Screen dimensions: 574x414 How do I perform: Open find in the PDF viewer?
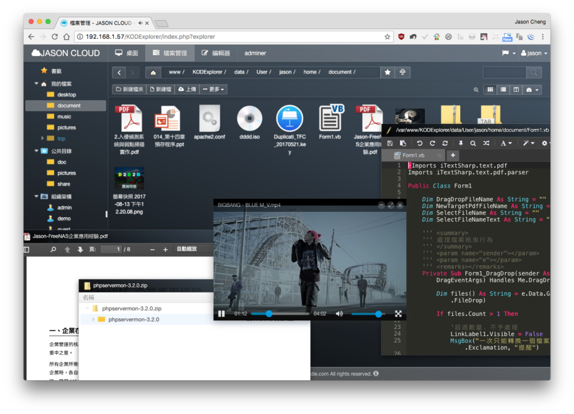pyautogui.click(x=53, y=249)
